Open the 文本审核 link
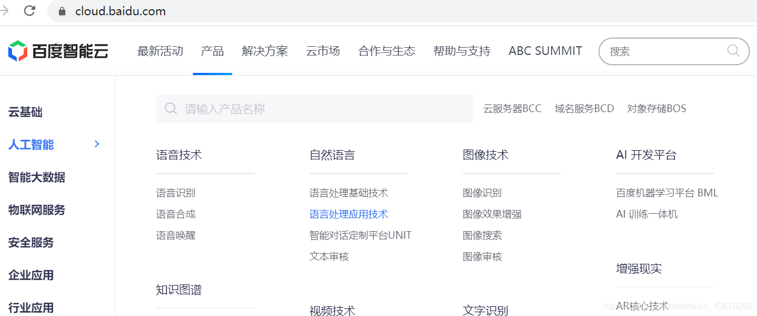The image size is (757, 316). 329,257
